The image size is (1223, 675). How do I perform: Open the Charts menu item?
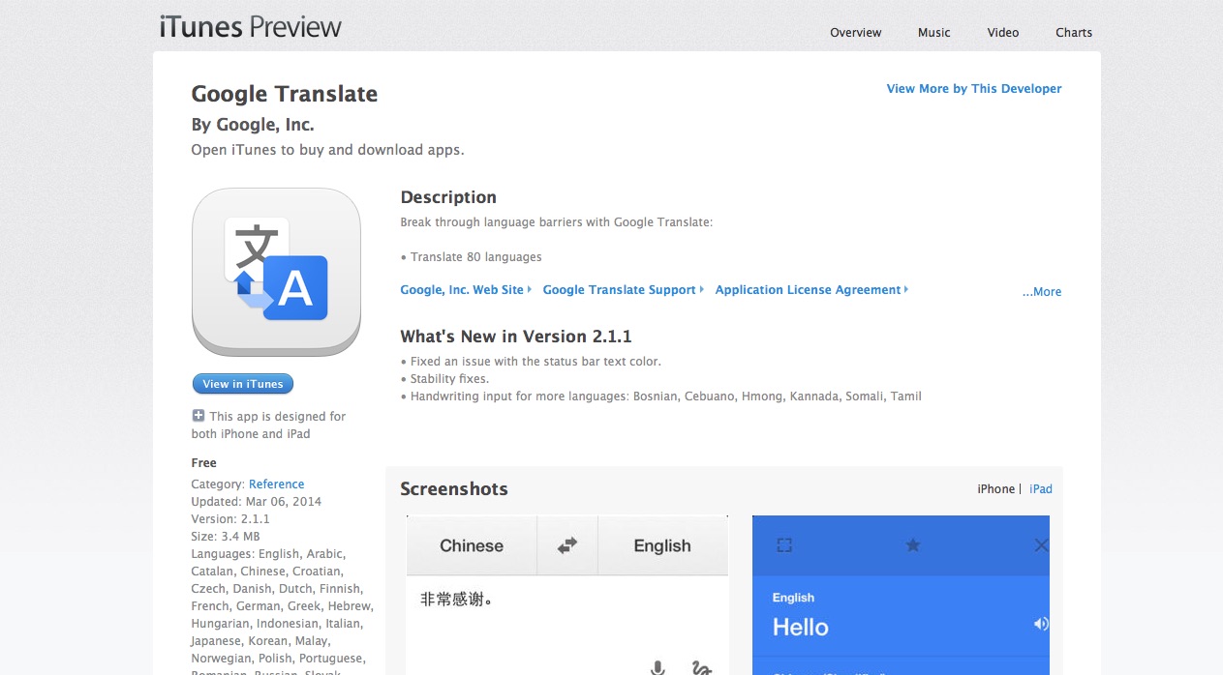1074,33
